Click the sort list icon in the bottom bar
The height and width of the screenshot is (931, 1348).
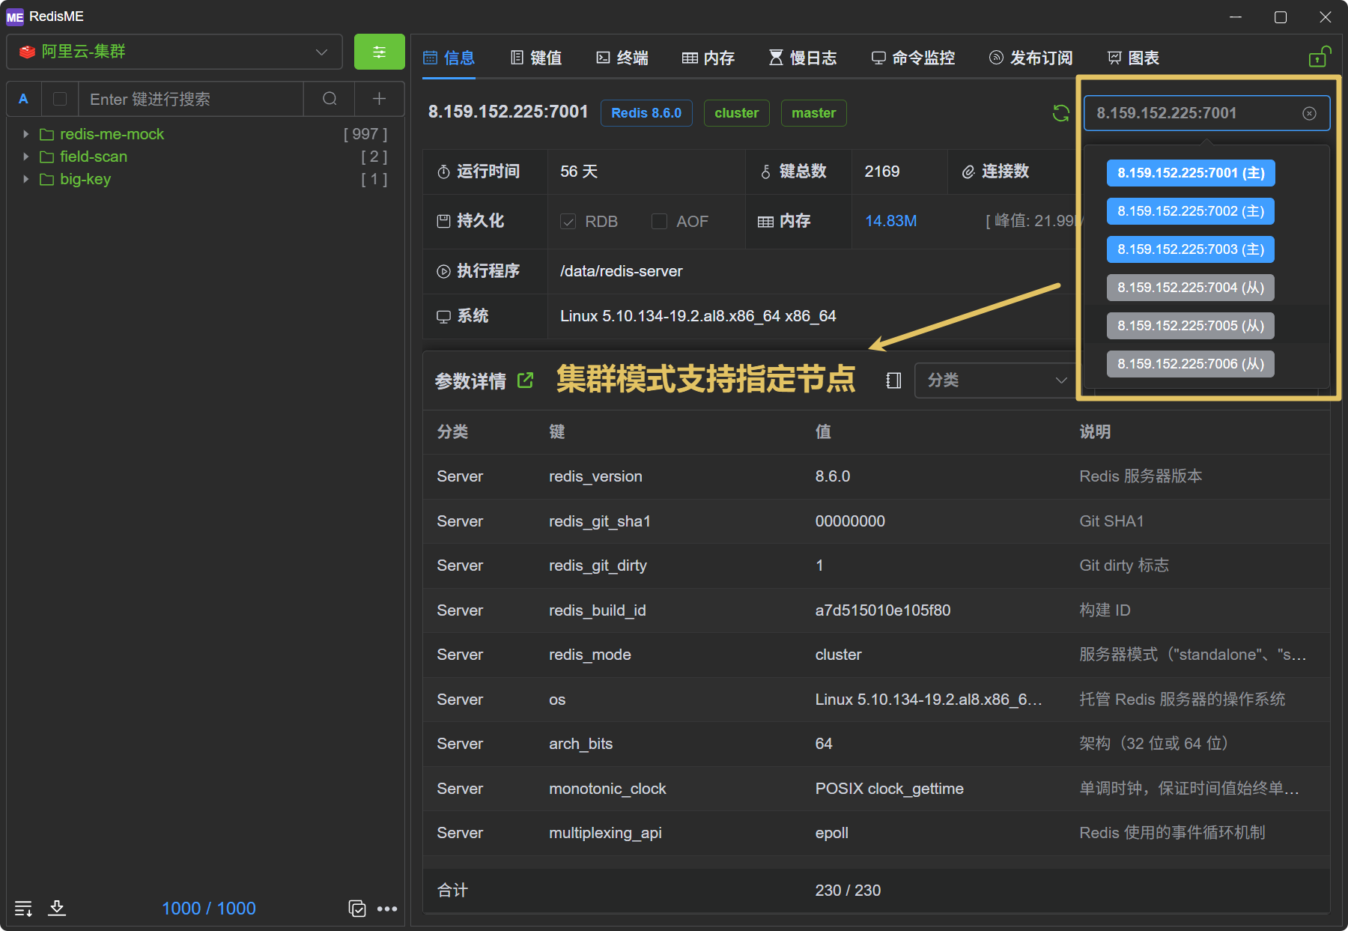coord(23,909)
